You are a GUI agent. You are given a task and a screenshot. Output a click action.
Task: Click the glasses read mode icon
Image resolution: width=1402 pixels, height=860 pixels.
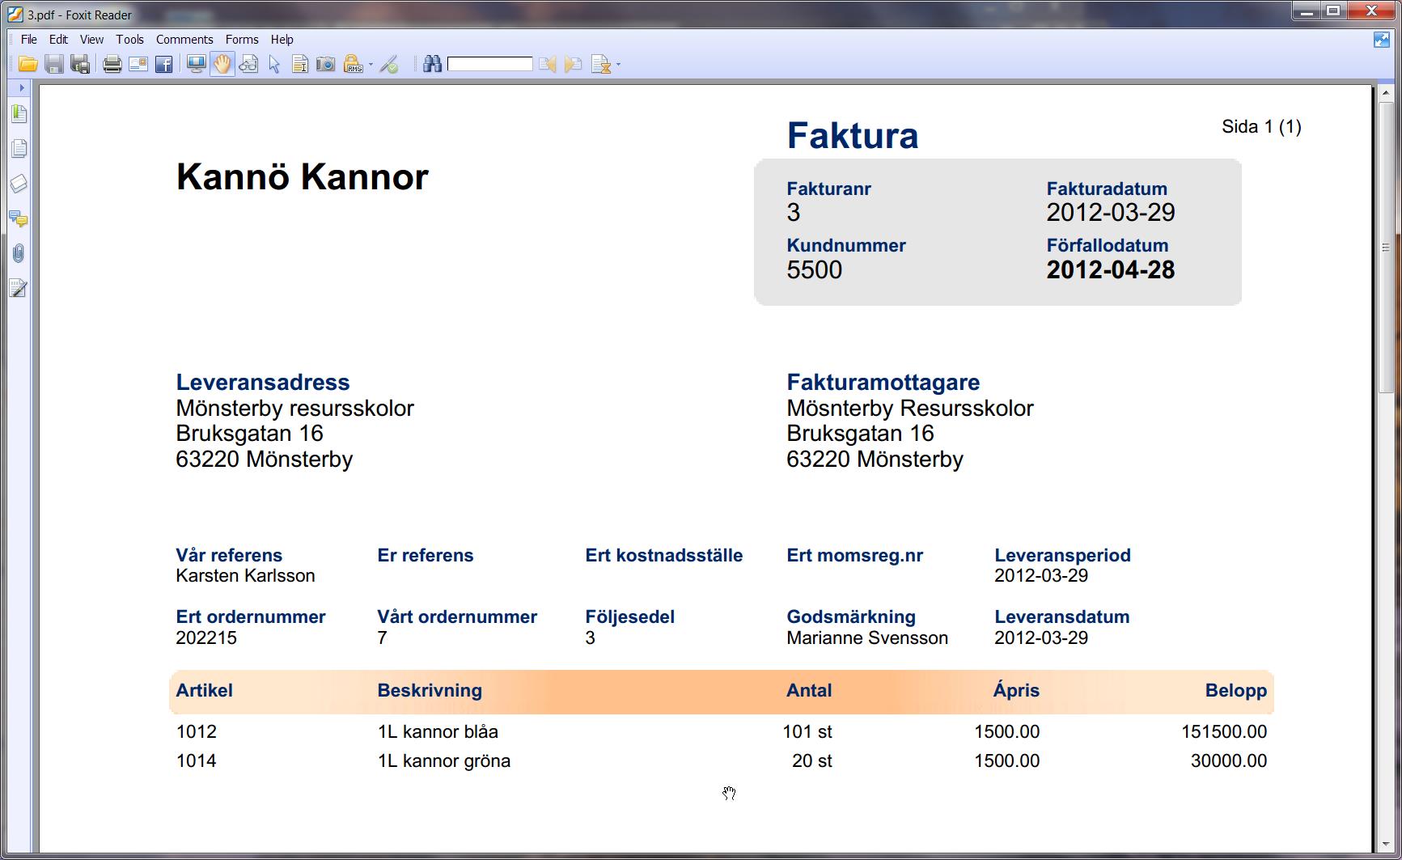[249, 65]
